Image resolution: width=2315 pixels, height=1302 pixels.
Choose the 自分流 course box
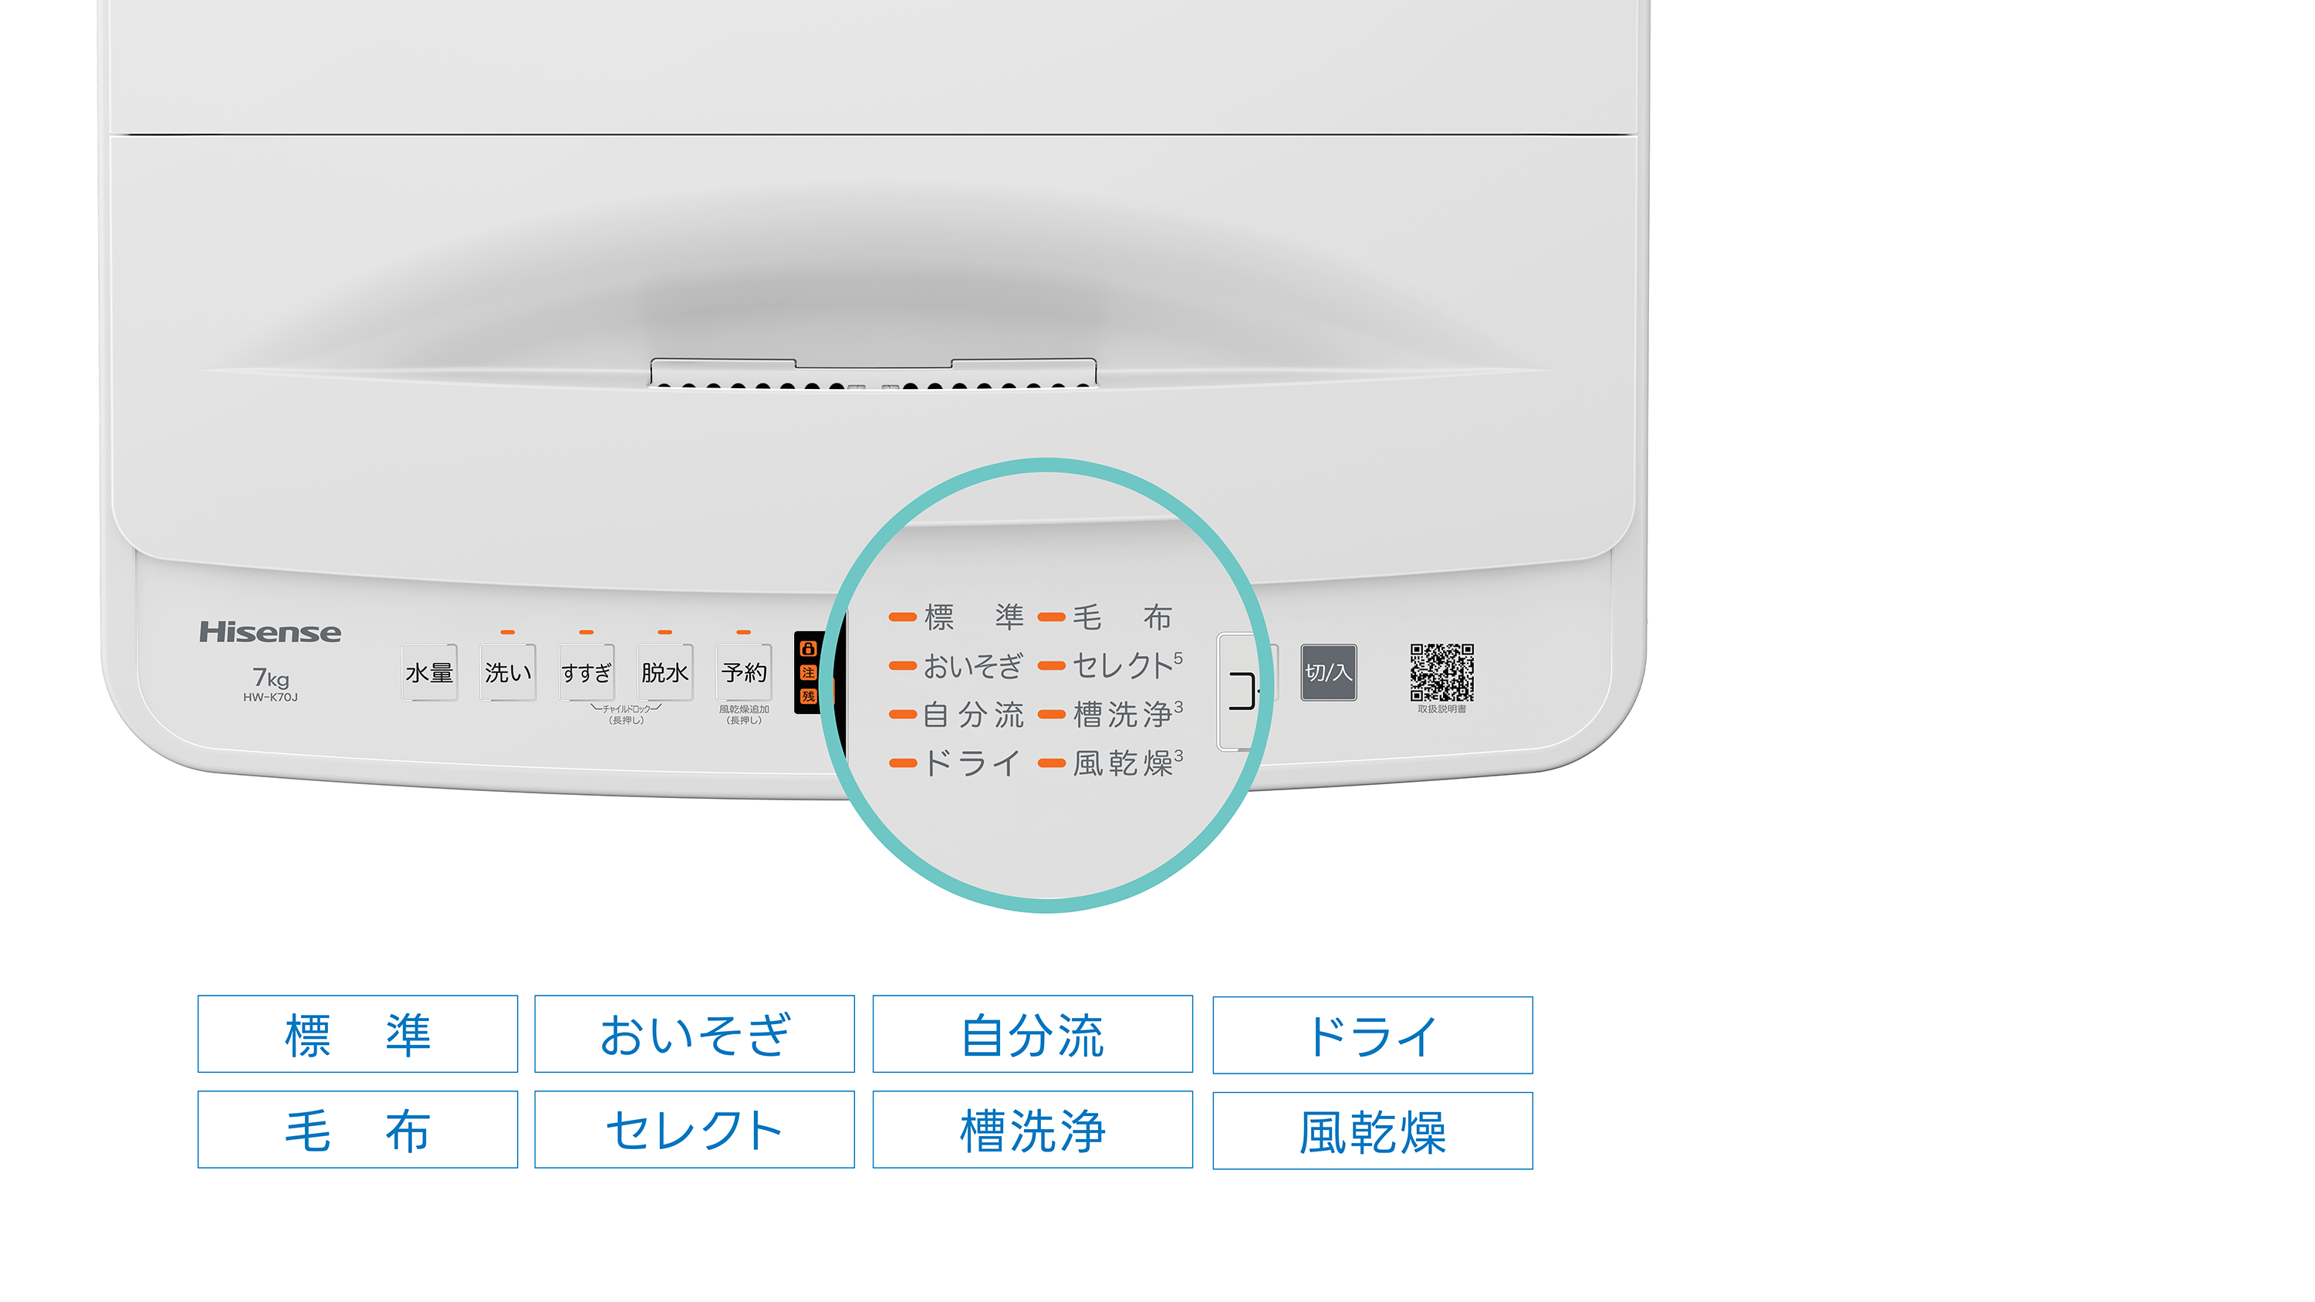point(1032,1033)
